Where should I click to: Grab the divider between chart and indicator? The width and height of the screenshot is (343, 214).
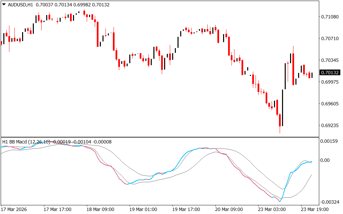coord(160,137)
